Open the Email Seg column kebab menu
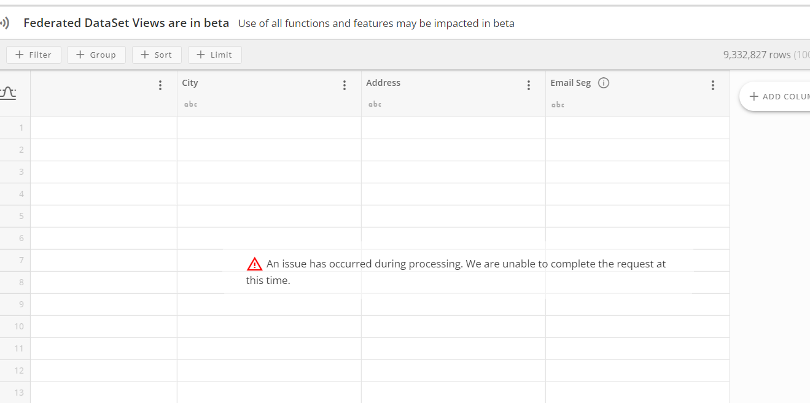 click(x=712, y=85)
